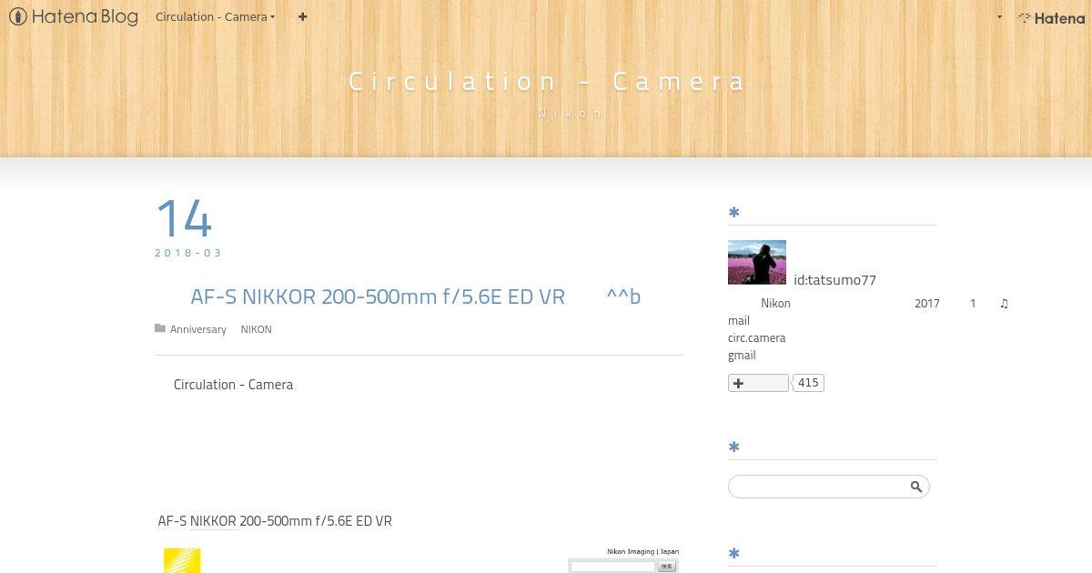The image size is (1092, 573).
Task: Open the Nikon Imaging | Japan link
Action: click(x=643, y=551)
